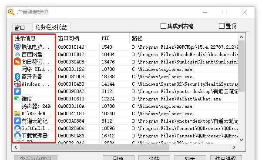Click the icon beside 下载管理器
The width and height of the screenshot is (262, 160).
[x=17, y=136]
